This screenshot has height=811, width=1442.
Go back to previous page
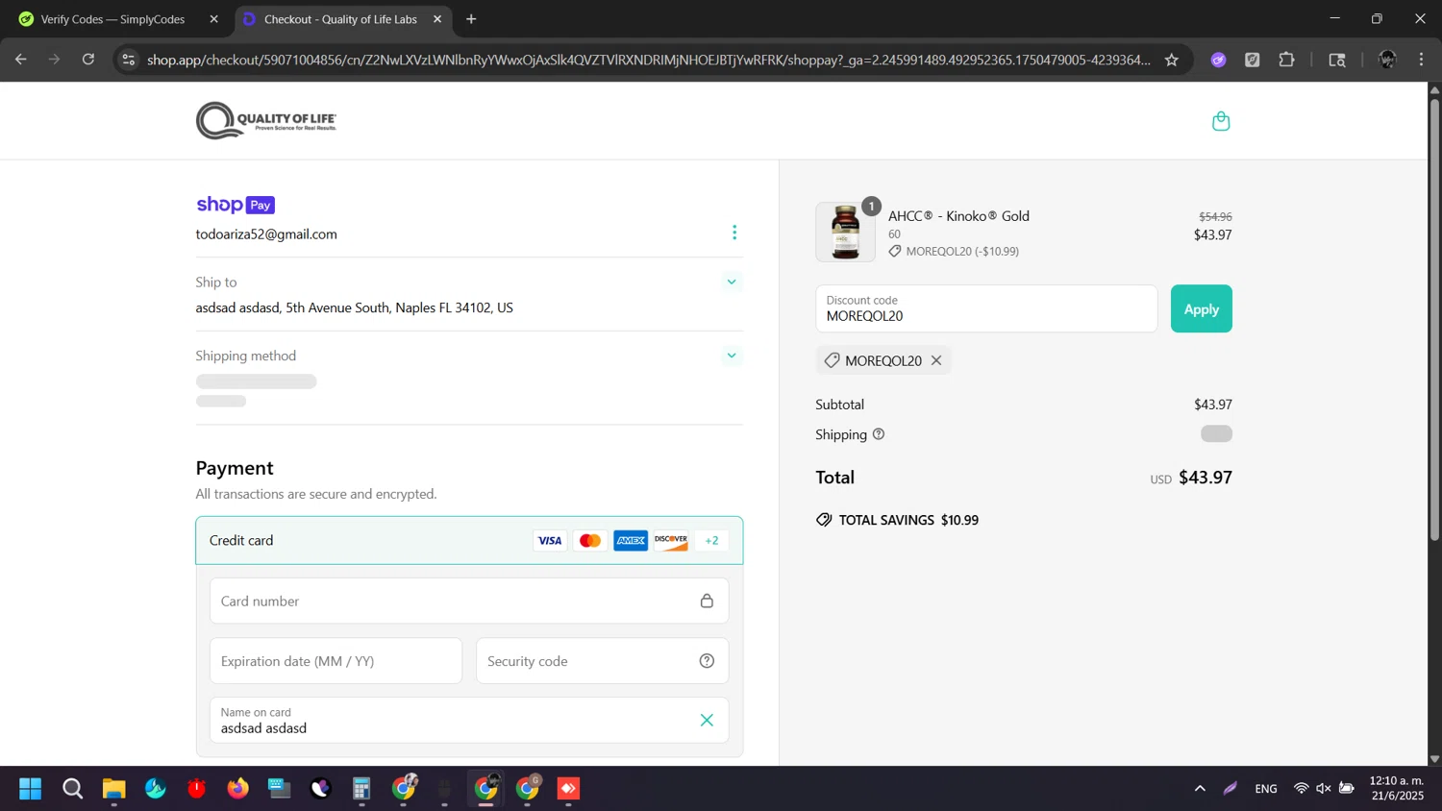tap(21, 60)
